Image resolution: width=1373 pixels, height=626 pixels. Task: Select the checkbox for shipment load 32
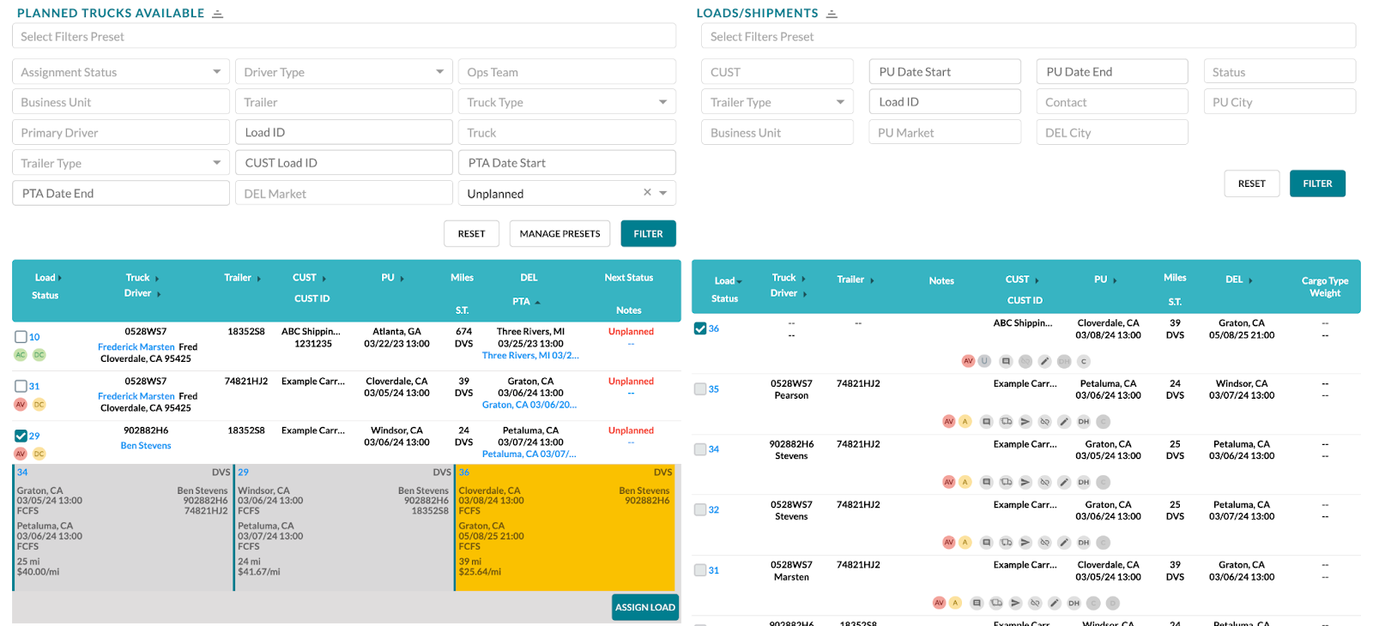(700, 510)
